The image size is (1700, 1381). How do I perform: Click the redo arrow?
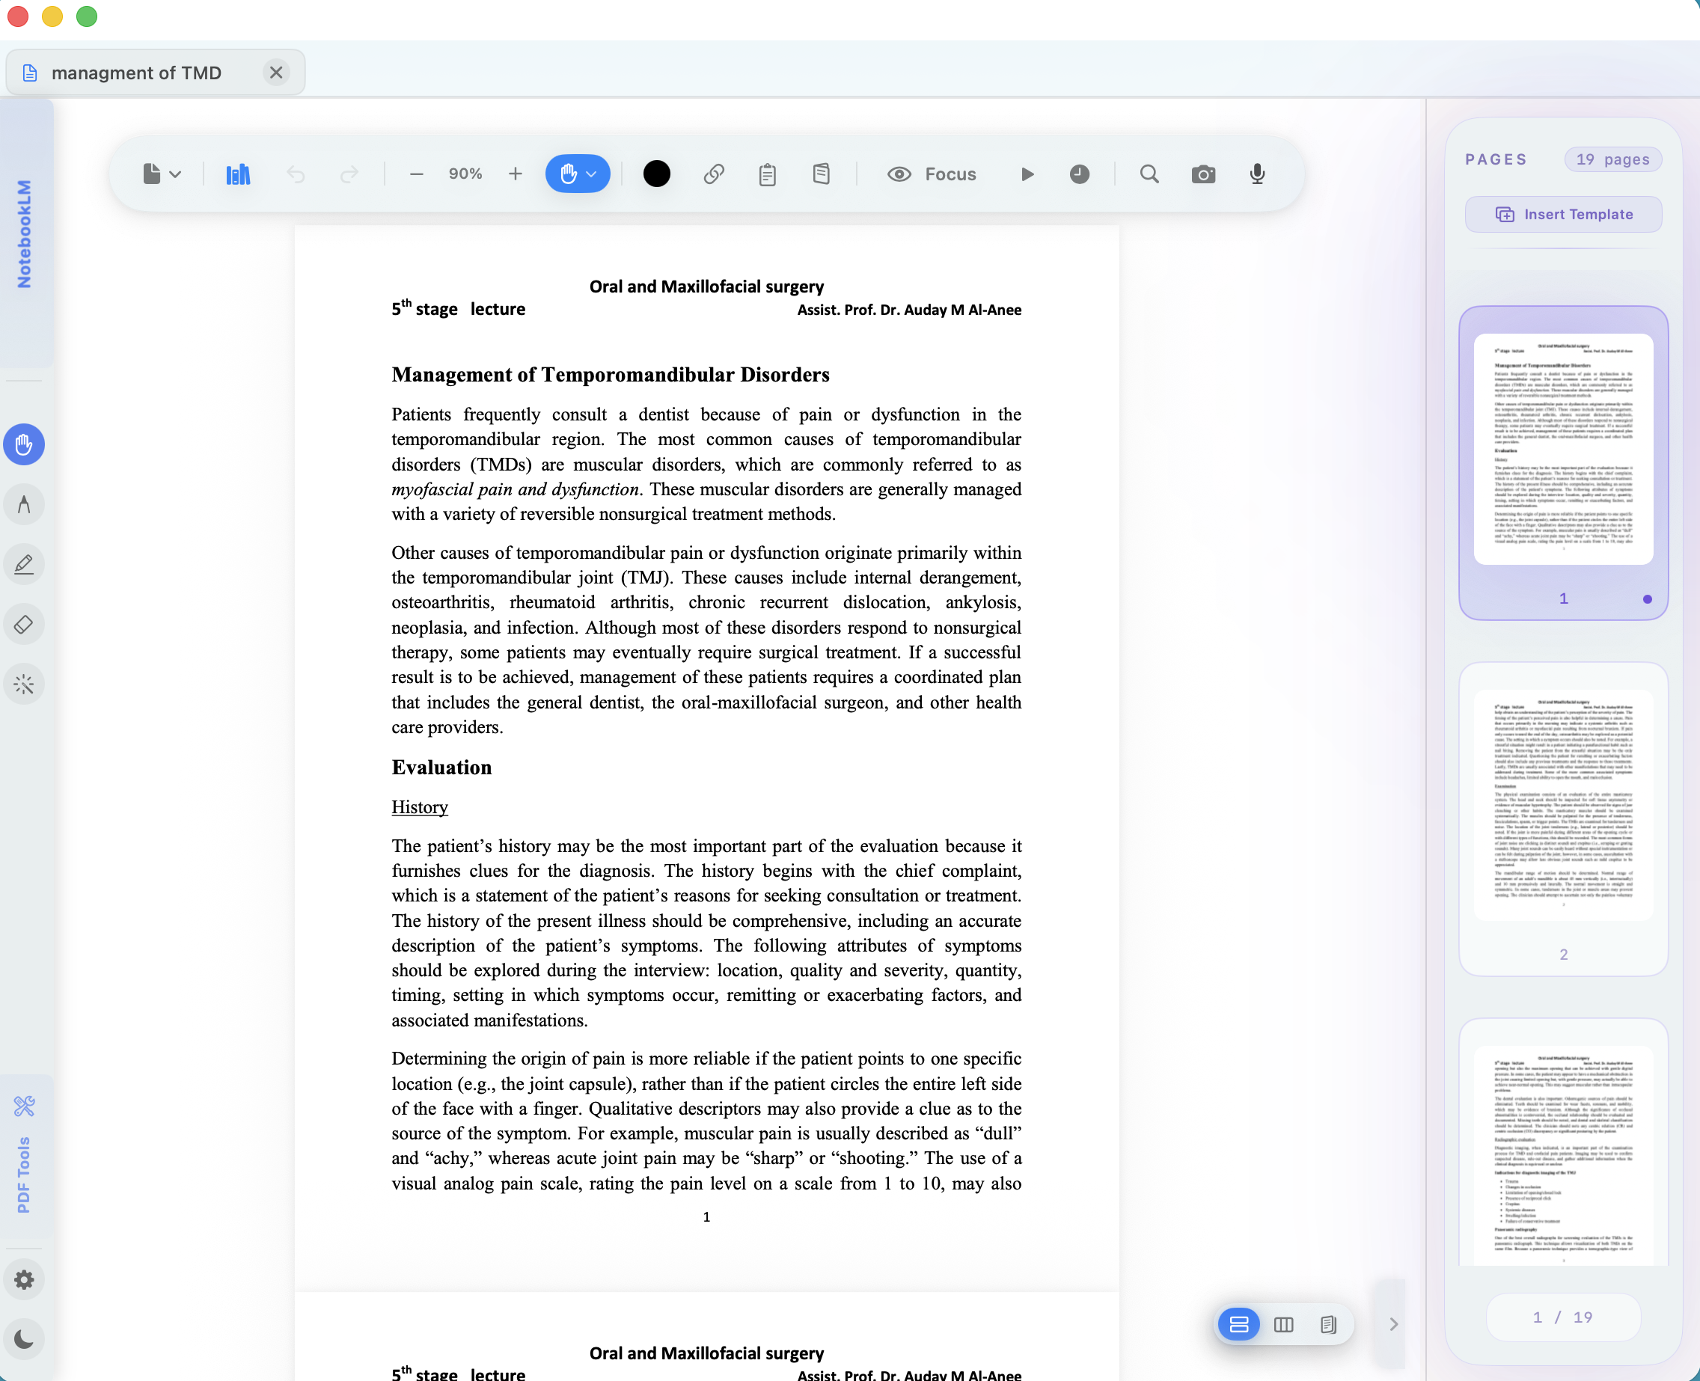[x=349, y=174]
